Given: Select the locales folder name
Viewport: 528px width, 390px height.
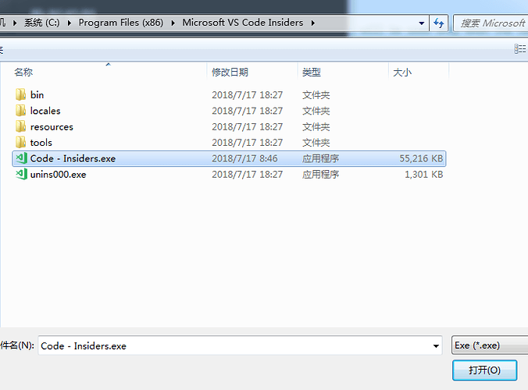Looking at the screenshot, I should [45, 111].
